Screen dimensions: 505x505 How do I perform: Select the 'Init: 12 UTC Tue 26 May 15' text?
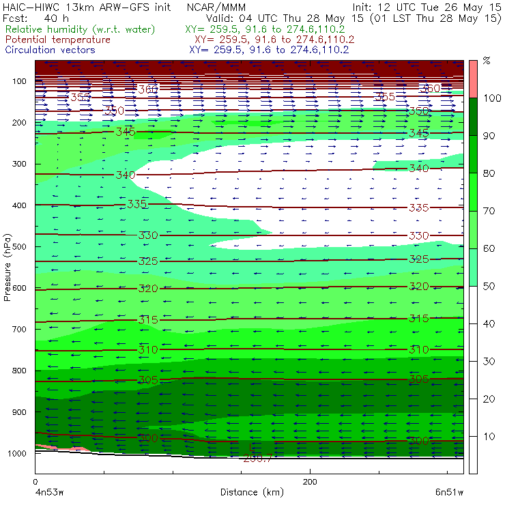(427, 7)
